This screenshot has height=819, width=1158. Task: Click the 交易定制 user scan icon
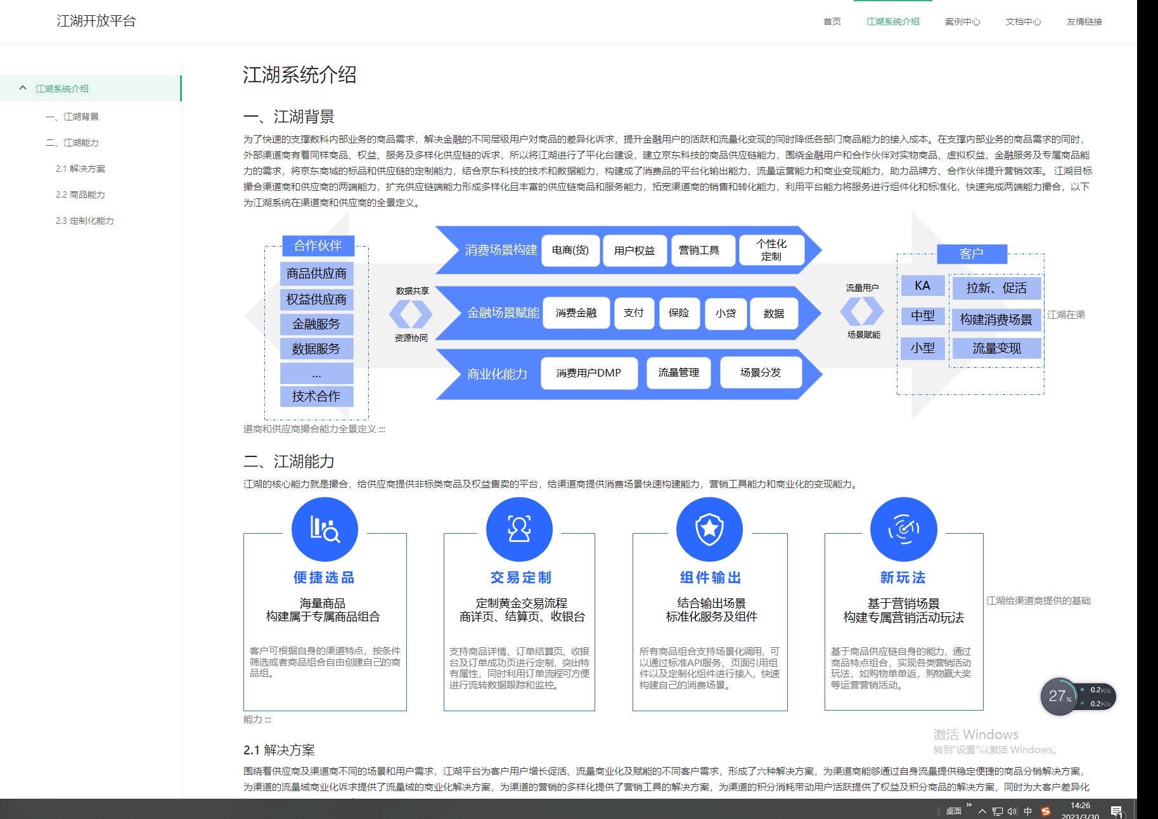pos(519,529)
